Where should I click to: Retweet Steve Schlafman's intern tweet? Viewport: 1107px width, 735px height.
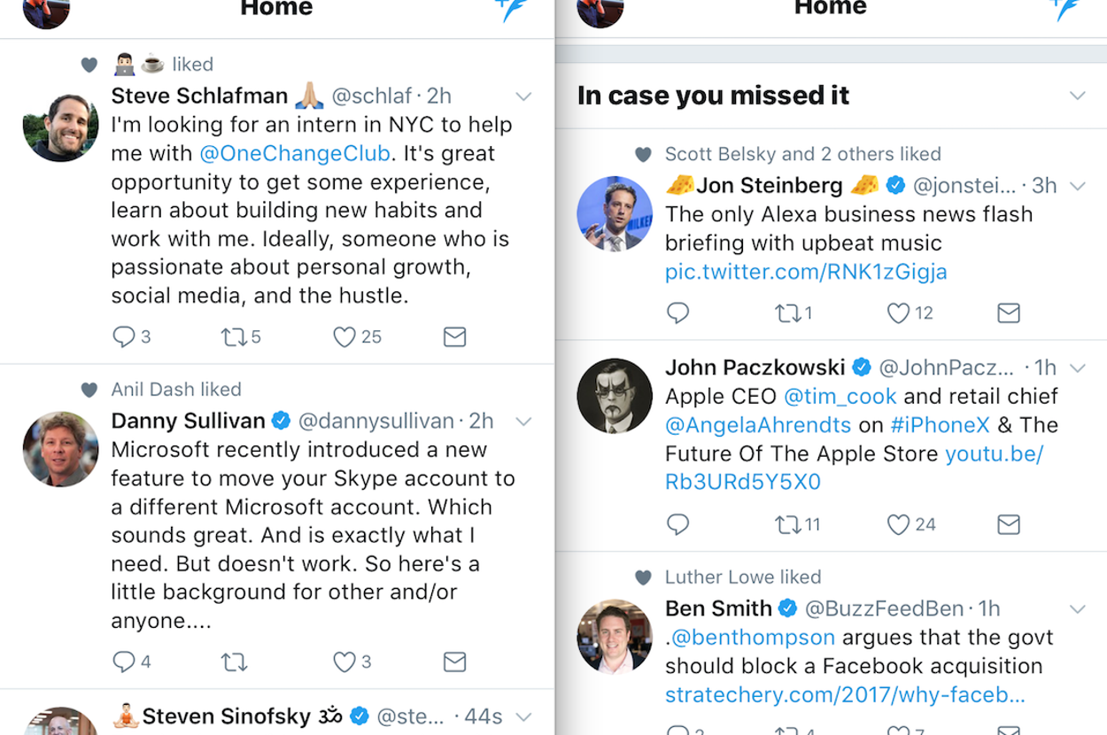(234, 337)
